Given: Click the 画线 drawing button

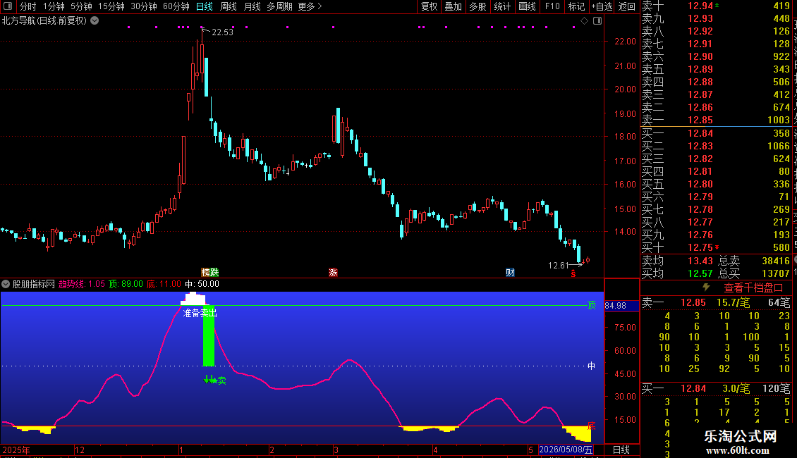Looking at the screenshot, I should [x=527, y=6].
